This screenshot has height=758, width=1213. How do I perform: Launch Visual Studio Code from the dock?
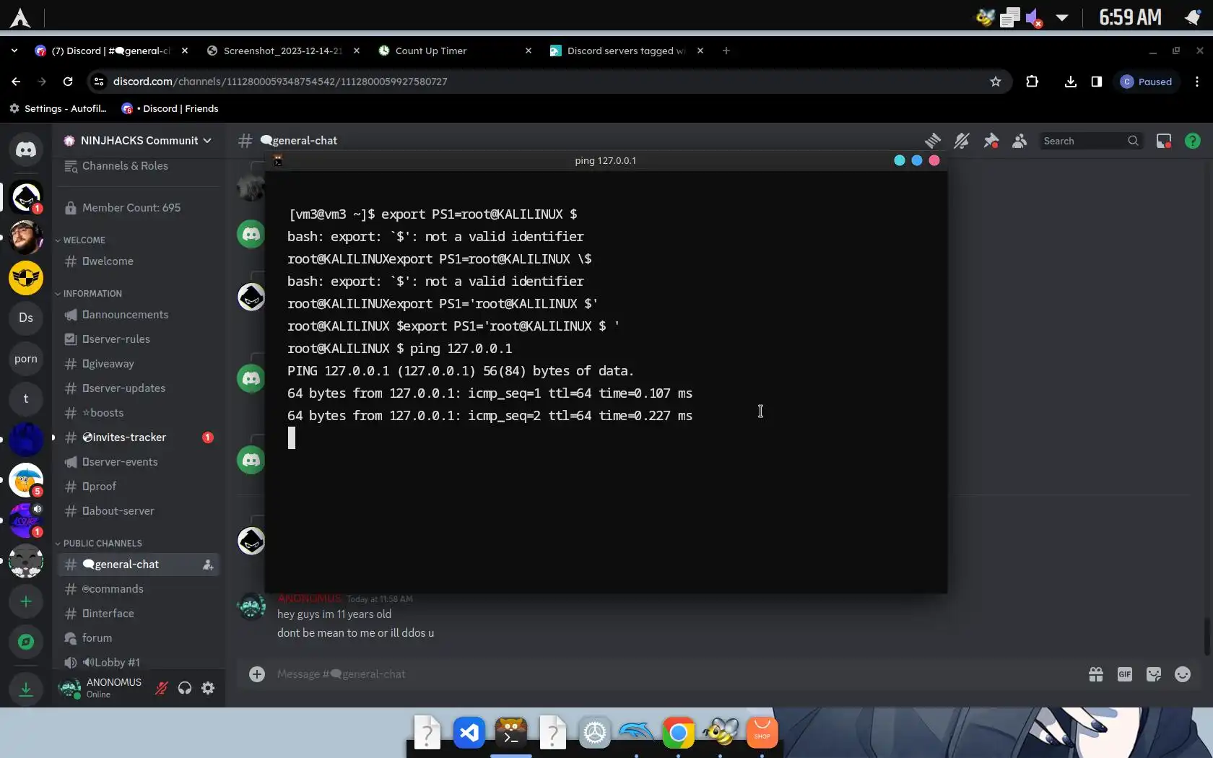pyautogui.click(x=469, y=733)
